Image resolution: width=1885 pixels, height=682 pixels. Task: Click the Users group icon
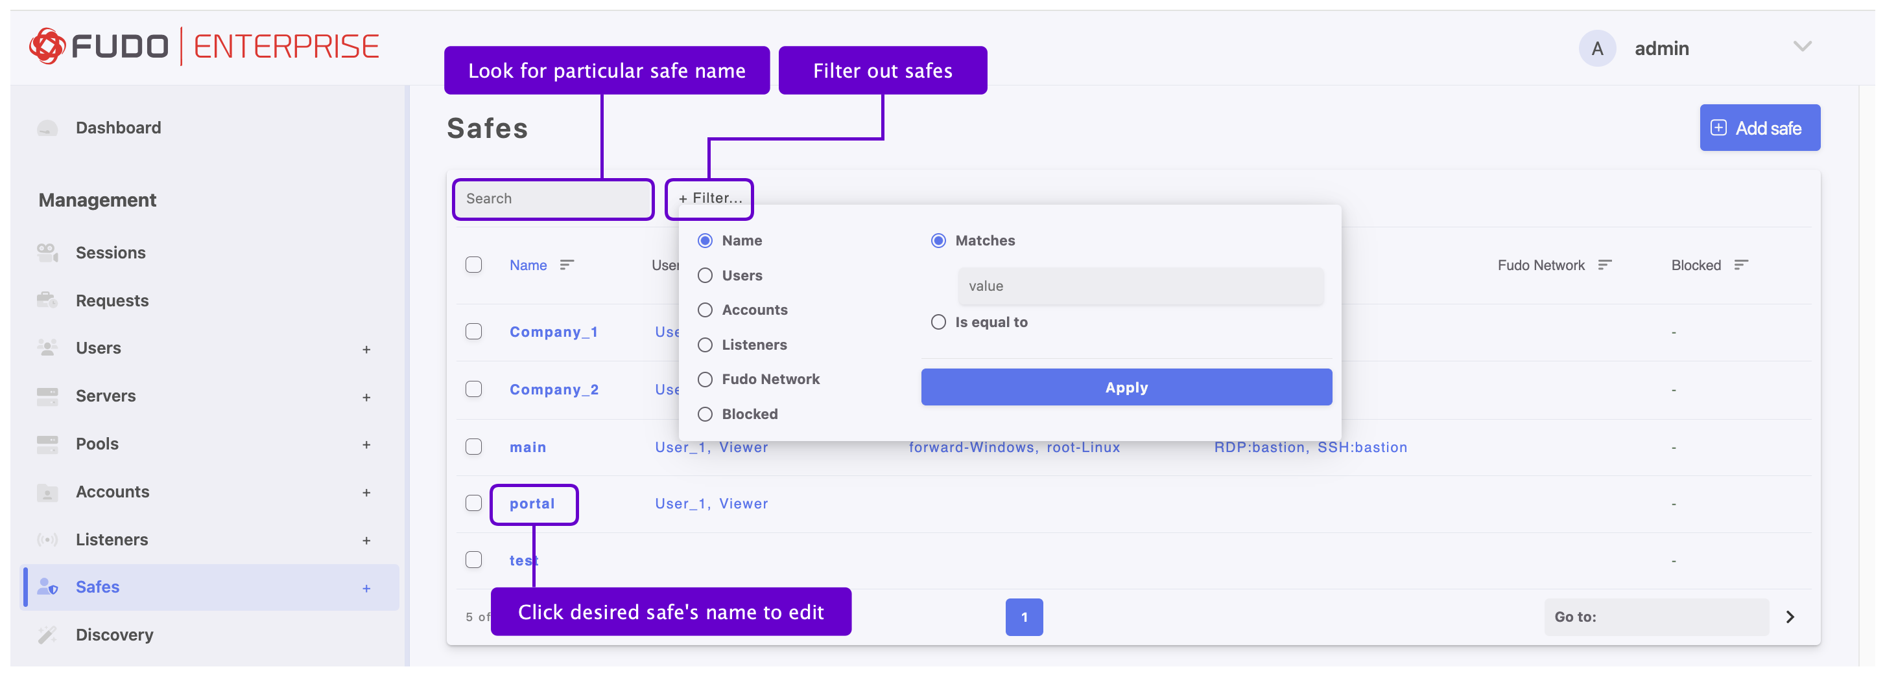point(47,348)
